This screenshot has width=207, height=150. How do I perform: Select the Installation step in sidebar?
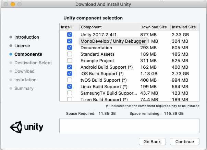tap(25, 80)
